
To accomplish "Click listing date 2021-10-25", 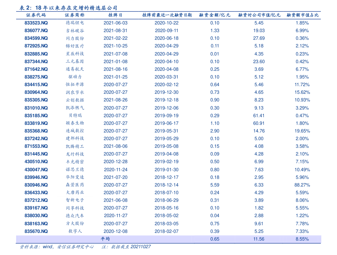I will point(116,46).
